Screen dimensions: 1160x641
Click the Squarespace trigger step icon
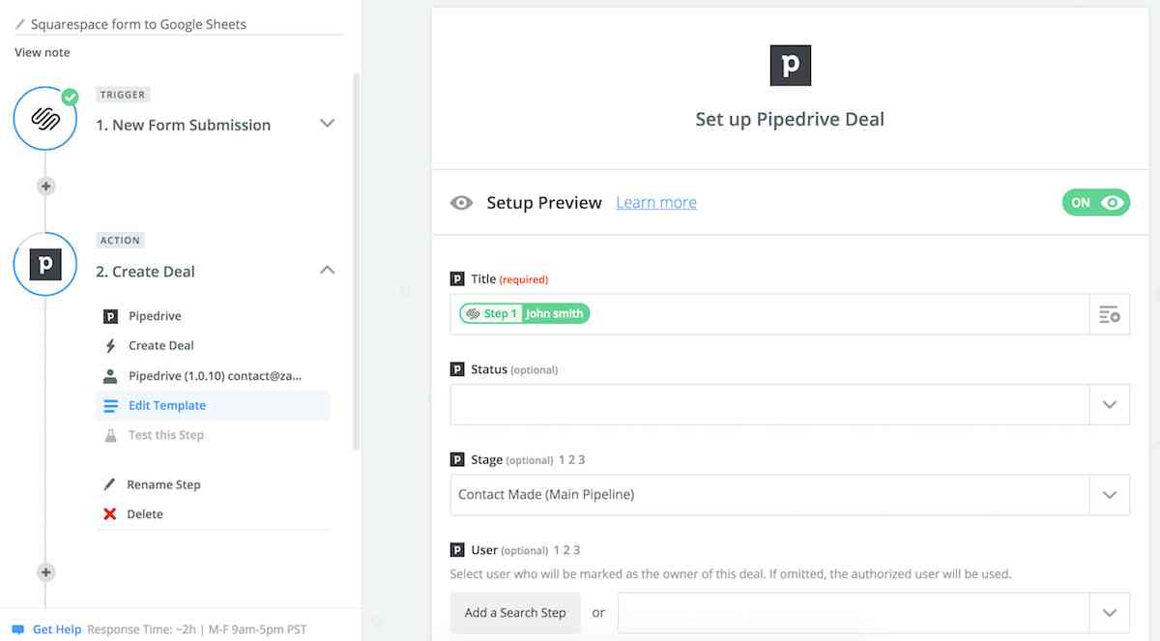tap(44, 118)
